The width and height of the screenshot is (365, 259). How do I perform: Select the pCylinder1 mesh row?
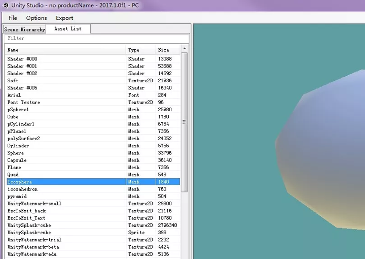click(93, 124)
